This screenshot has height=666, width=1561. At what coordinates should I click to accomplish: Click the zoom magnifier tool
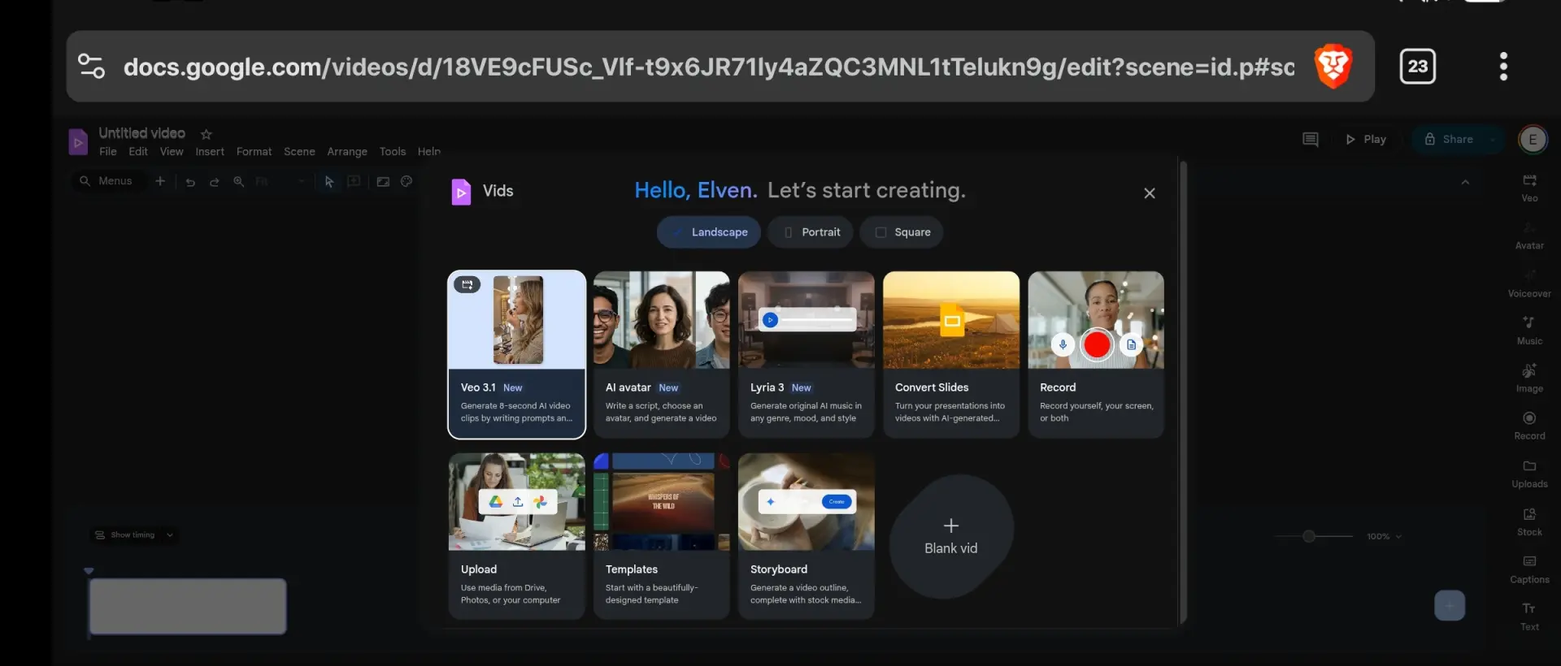point(239,182)
